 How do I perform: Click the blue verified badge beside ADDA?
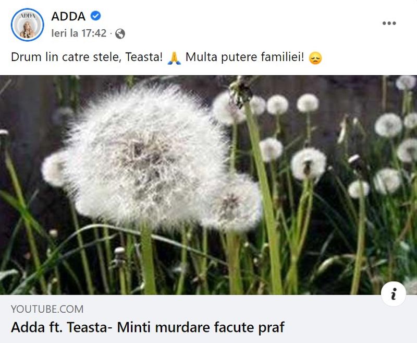pyautogui.click(x=96, y=16)
